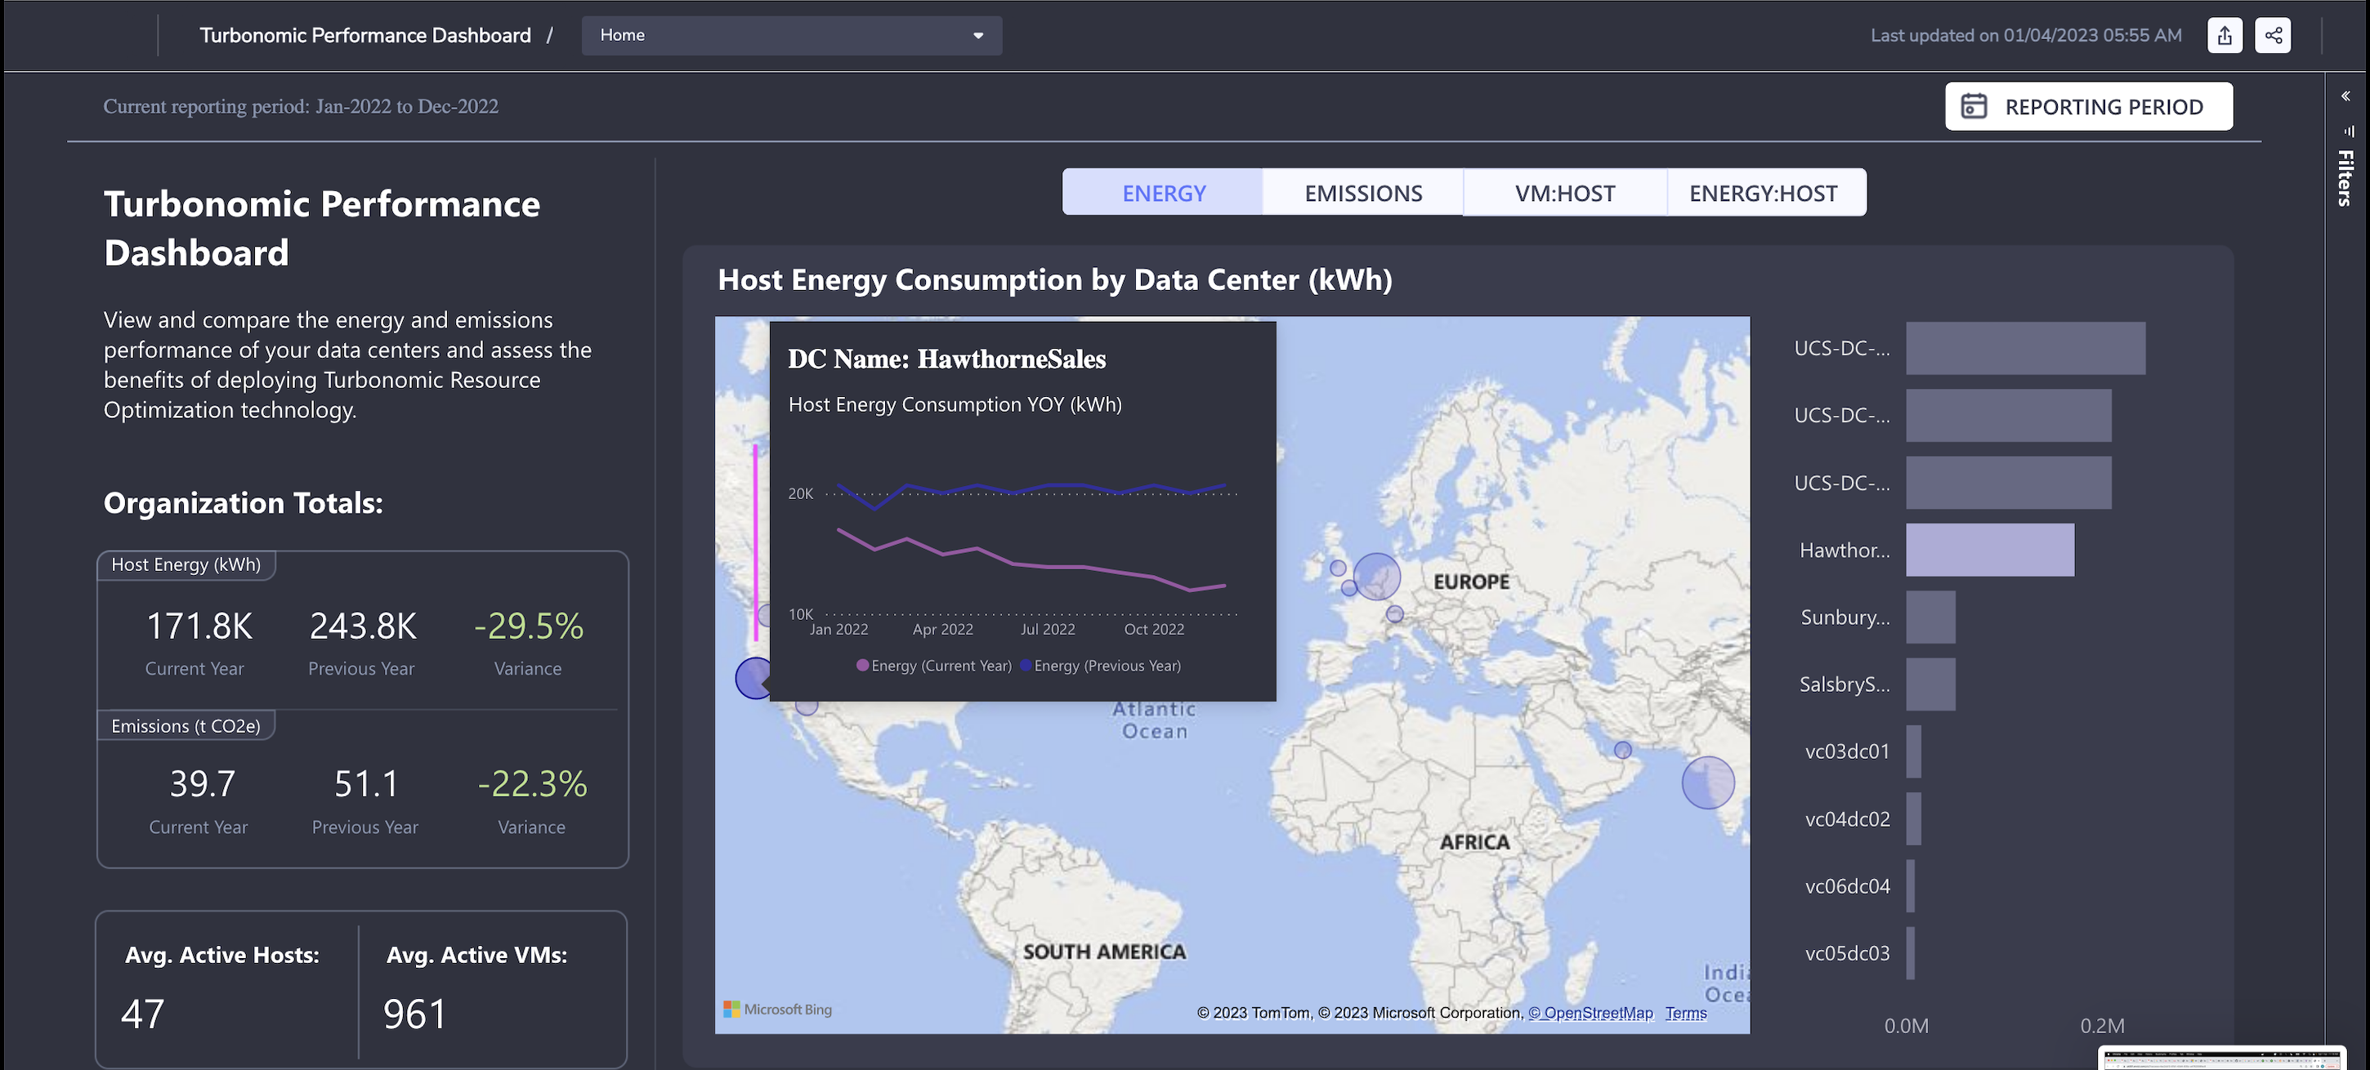Click the Hawthor... highlighted bar in chart
The width and height of the screenshot is (2370, 1070).
pyautogui.click(x=1989, y=550)
